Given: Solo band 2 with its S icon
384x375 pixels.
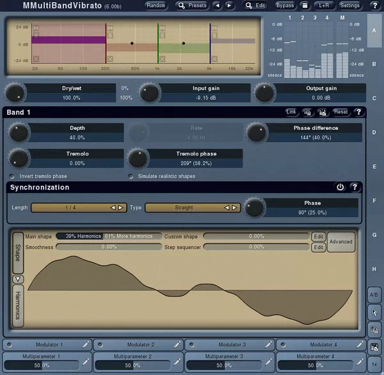Looking at the screenshot, I should pos(110,35).
